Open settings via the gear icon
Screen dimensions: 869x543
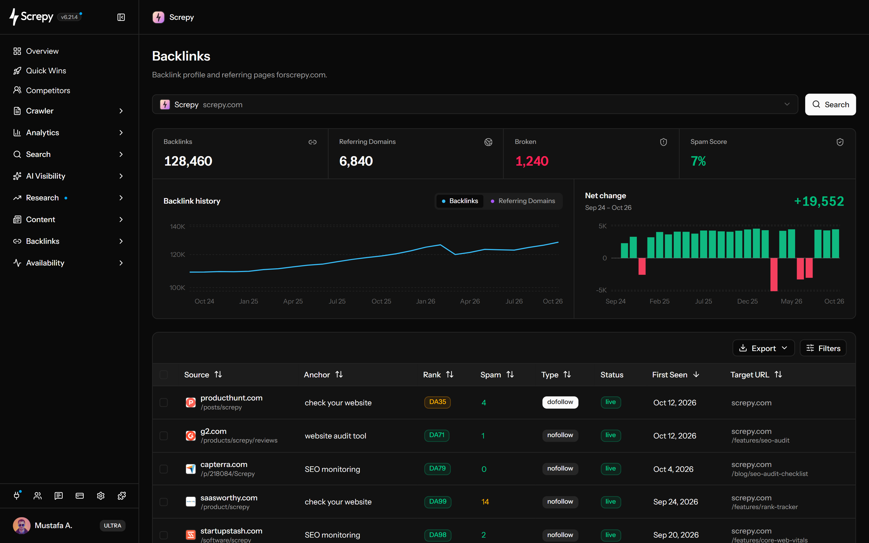[x=100, y=495]
